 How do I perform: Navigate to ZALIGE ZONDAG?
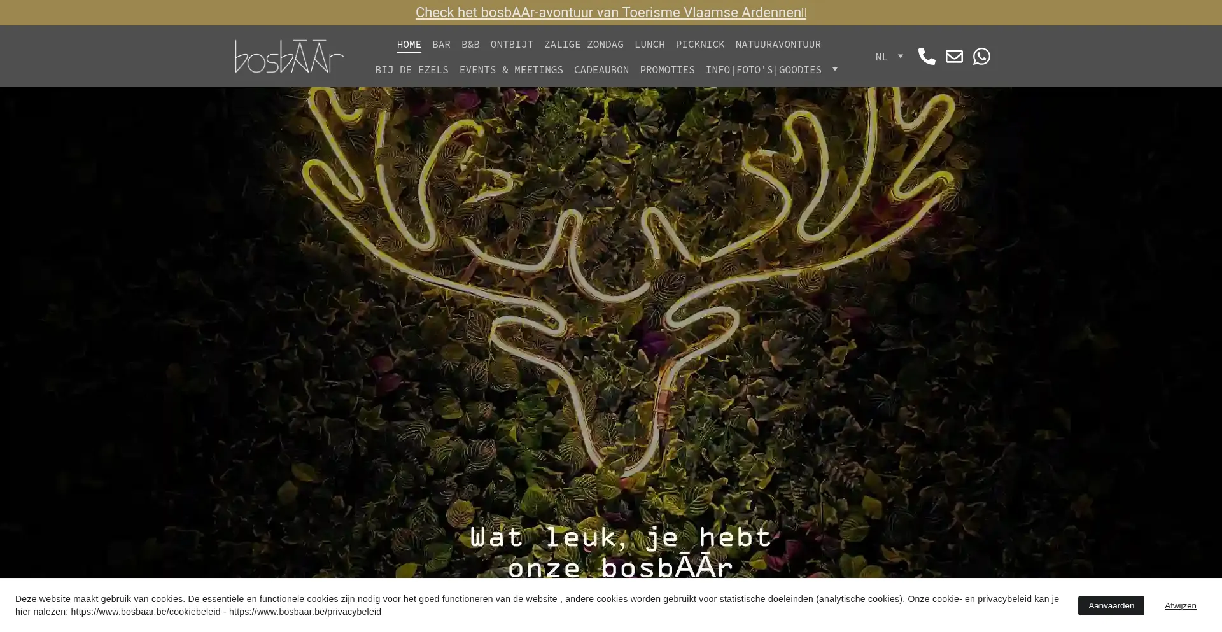(x=584, y=45)
